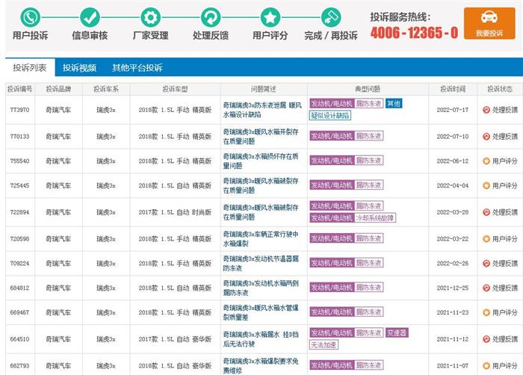Click hotline number 4006-12365-0
The width and height of the screenshot is (523, 375).
[414, 33]
